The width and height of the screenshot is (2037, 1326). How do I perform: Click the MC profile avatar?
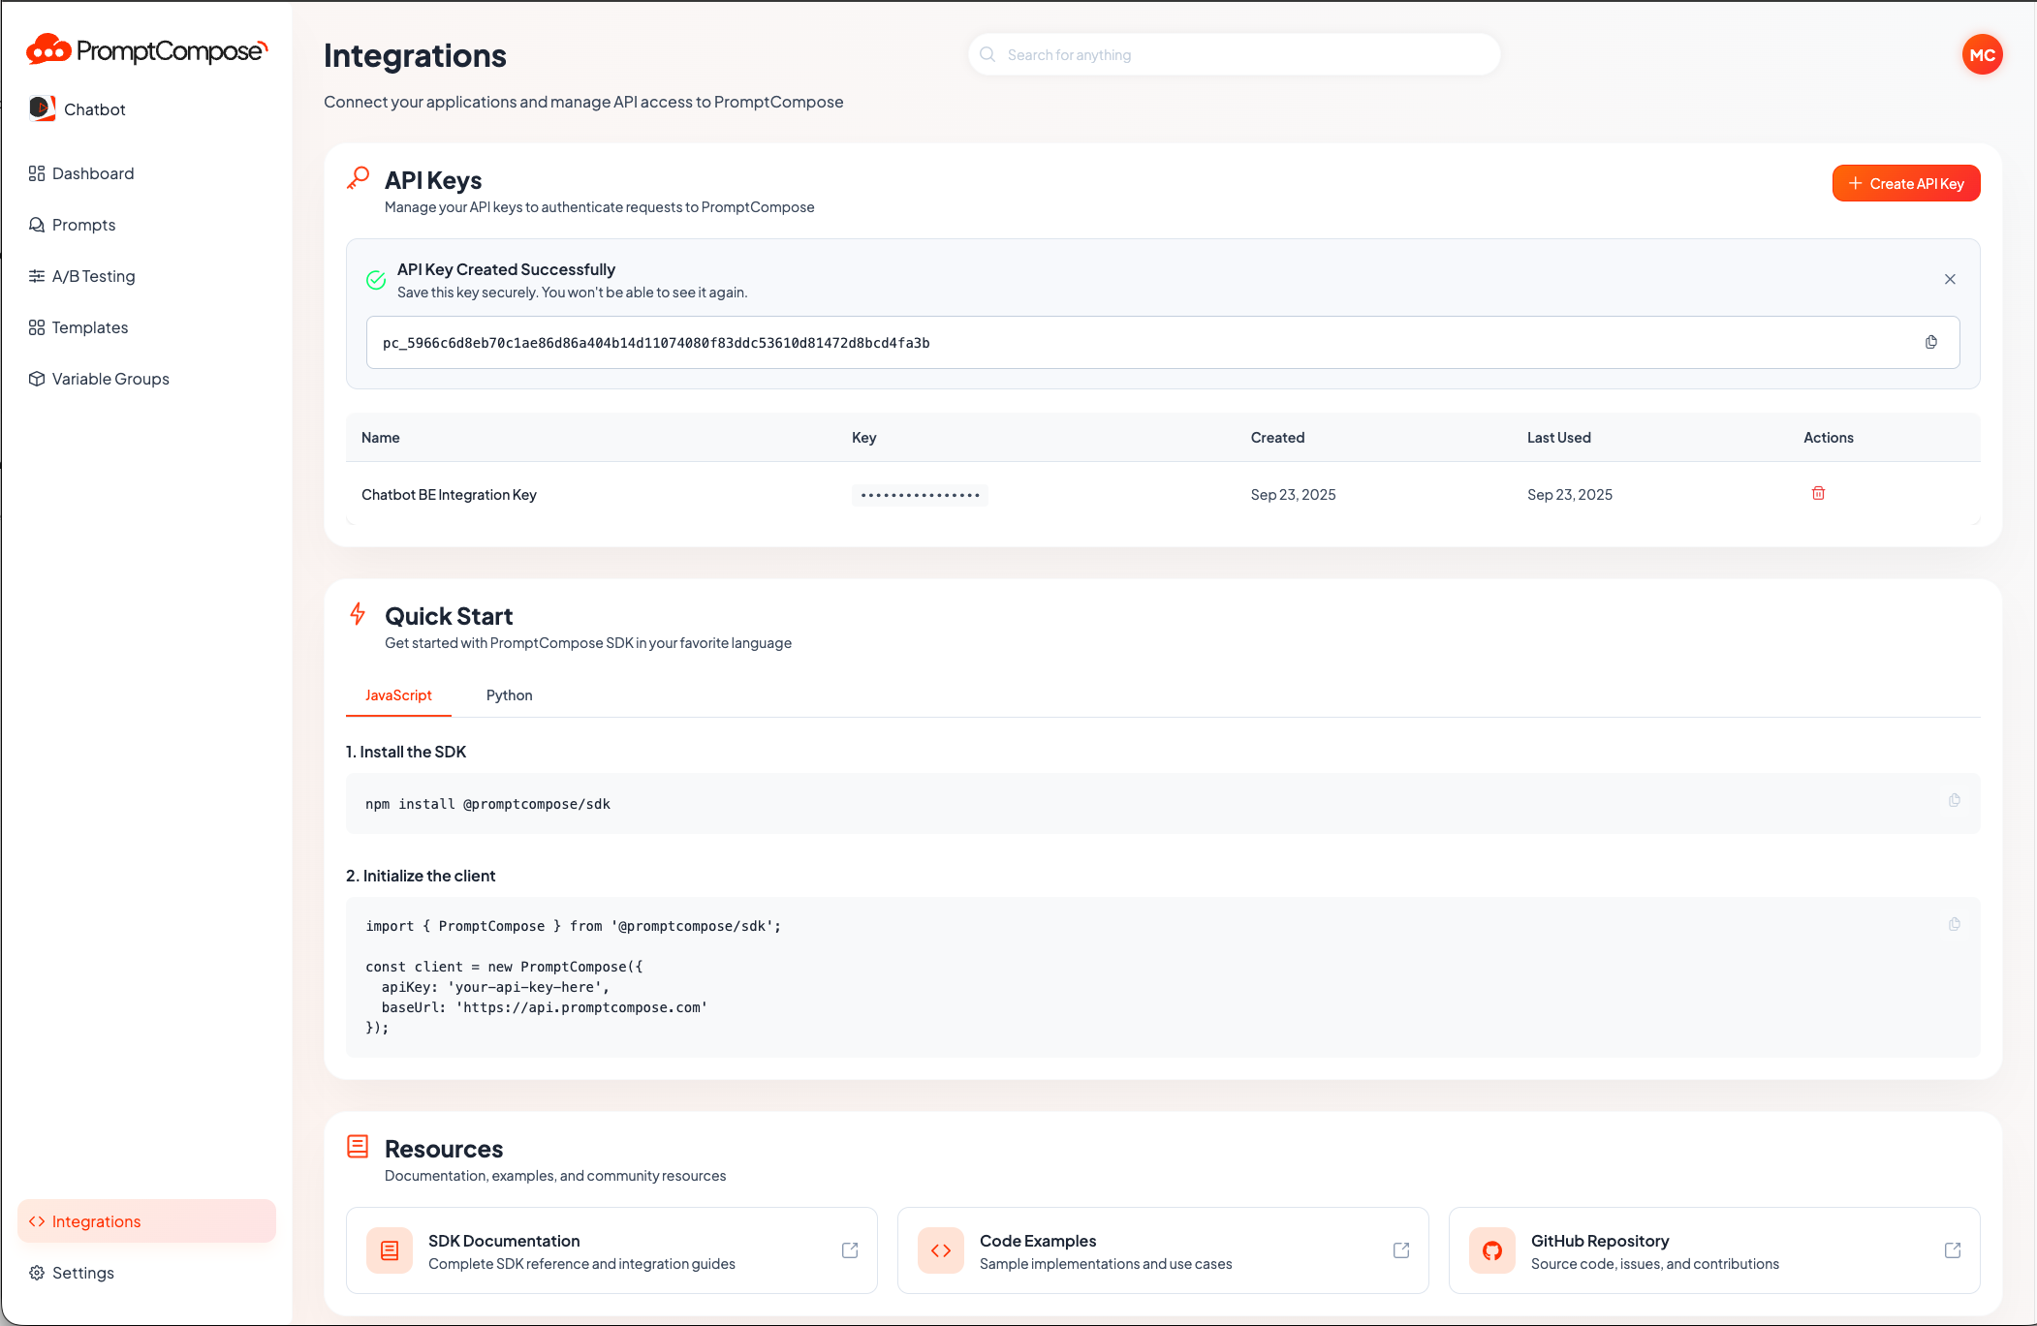coord(1983,54)
